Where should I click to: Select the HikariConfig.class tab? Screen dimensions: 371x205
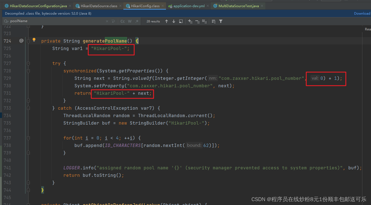click(144, 6)
